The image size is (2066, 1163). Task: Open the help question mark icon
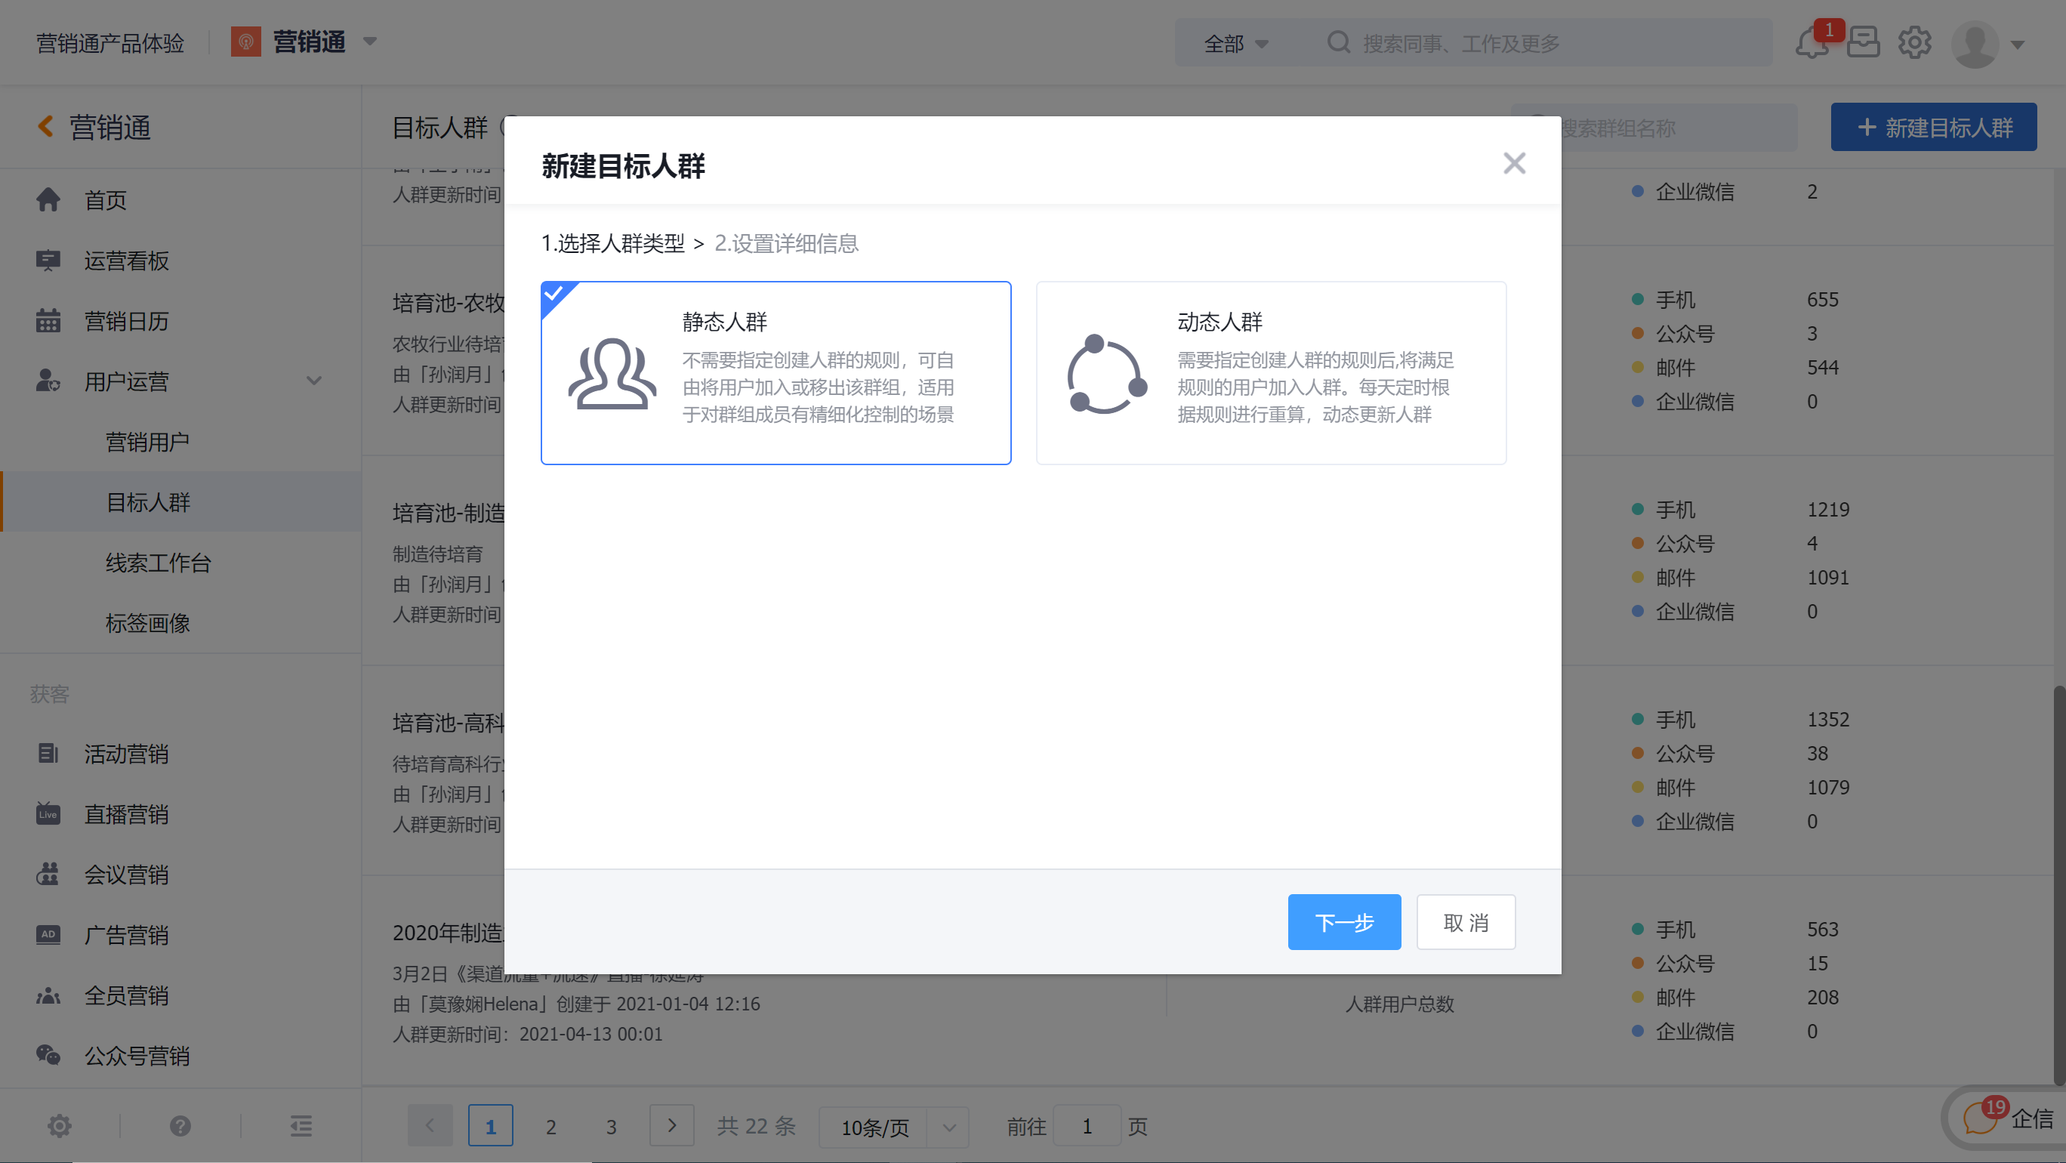180,1126
